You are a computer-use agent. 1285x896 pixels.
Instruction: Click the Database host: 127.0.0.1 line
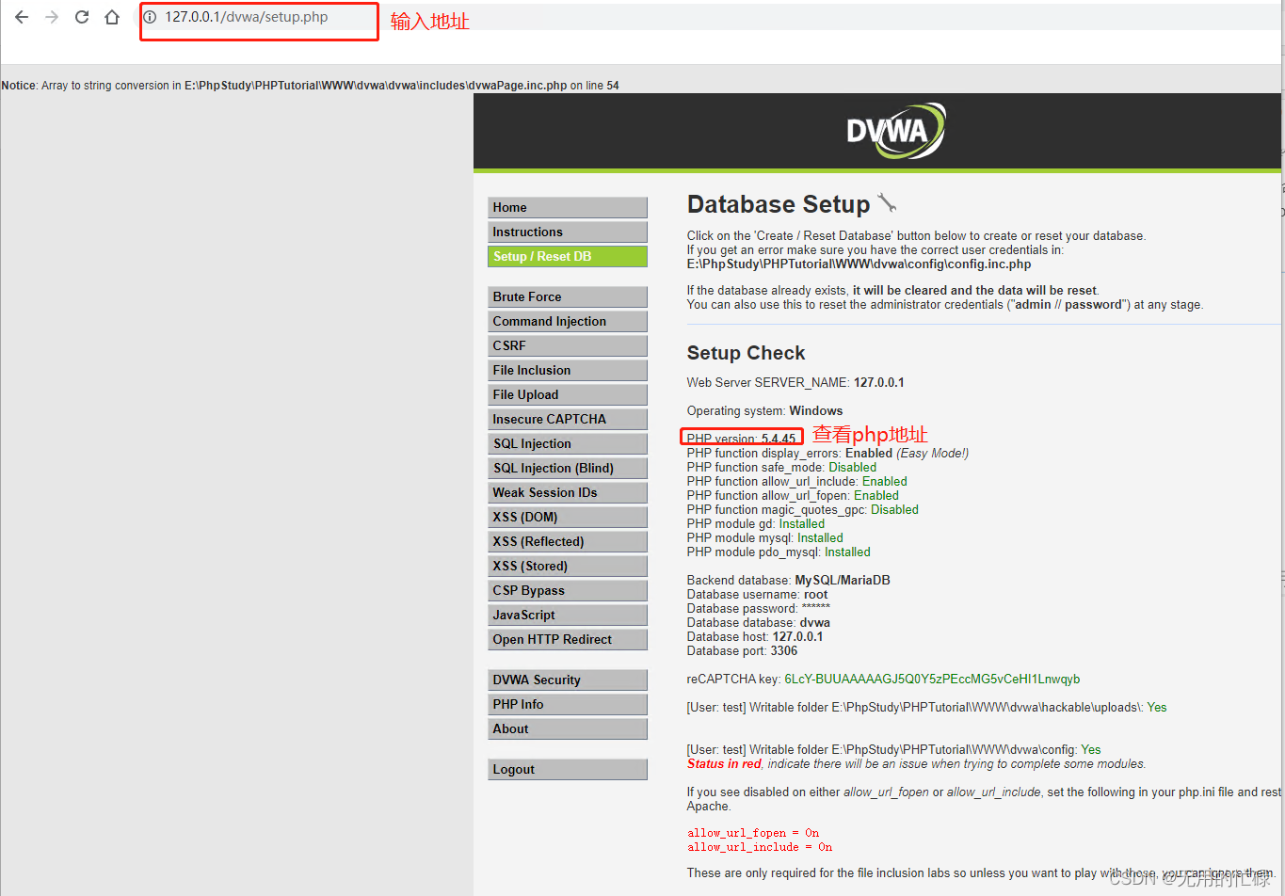pos(755,636)
